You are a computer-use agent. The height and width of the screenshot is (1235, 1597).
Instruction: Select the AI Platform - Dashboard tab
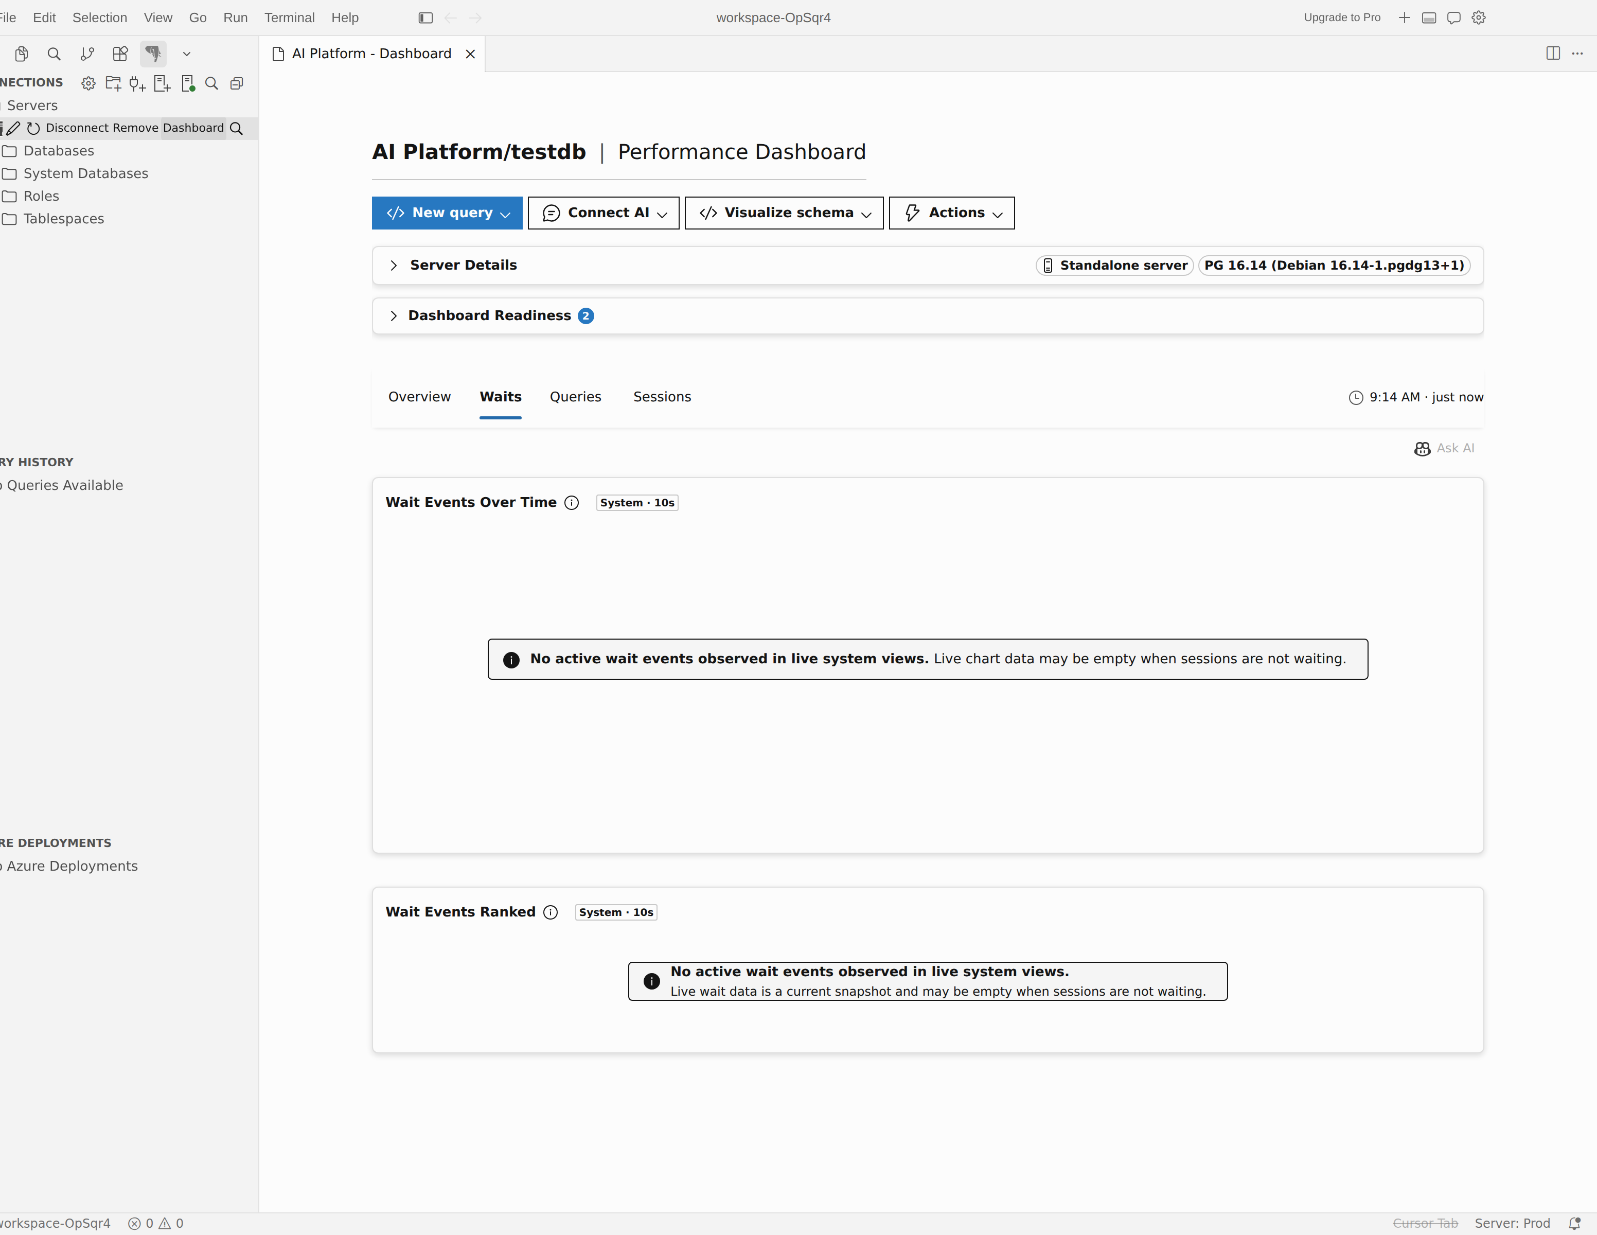tap(372, 54)
